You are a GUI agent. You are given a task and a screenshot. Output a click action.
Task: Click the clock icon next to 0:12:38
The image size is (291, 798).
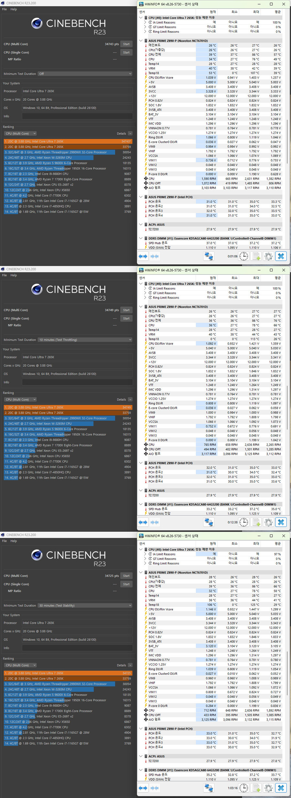pos(243,522)
